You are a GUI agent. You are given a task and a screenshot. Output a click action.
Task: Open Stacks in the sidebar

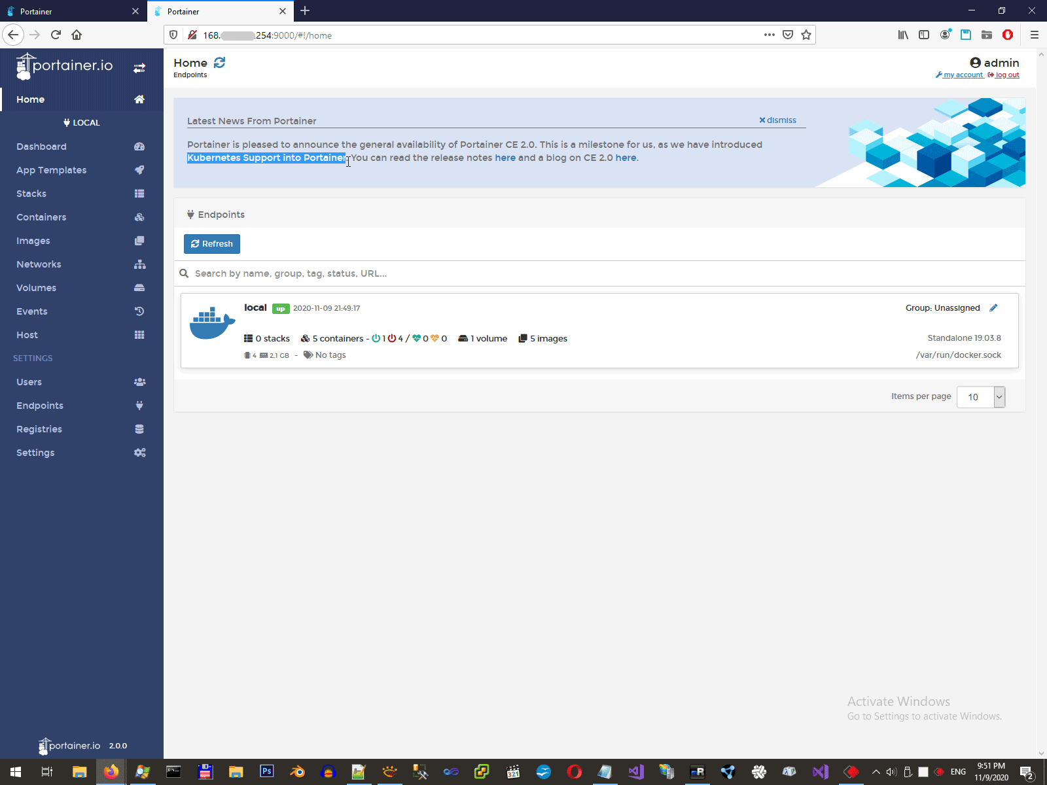pos(82,194)
